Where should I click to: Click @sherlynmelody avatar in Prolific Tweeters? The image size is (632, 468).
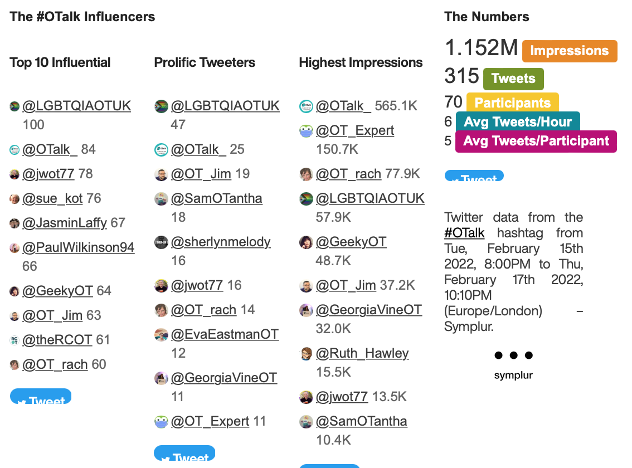point(161,242)
